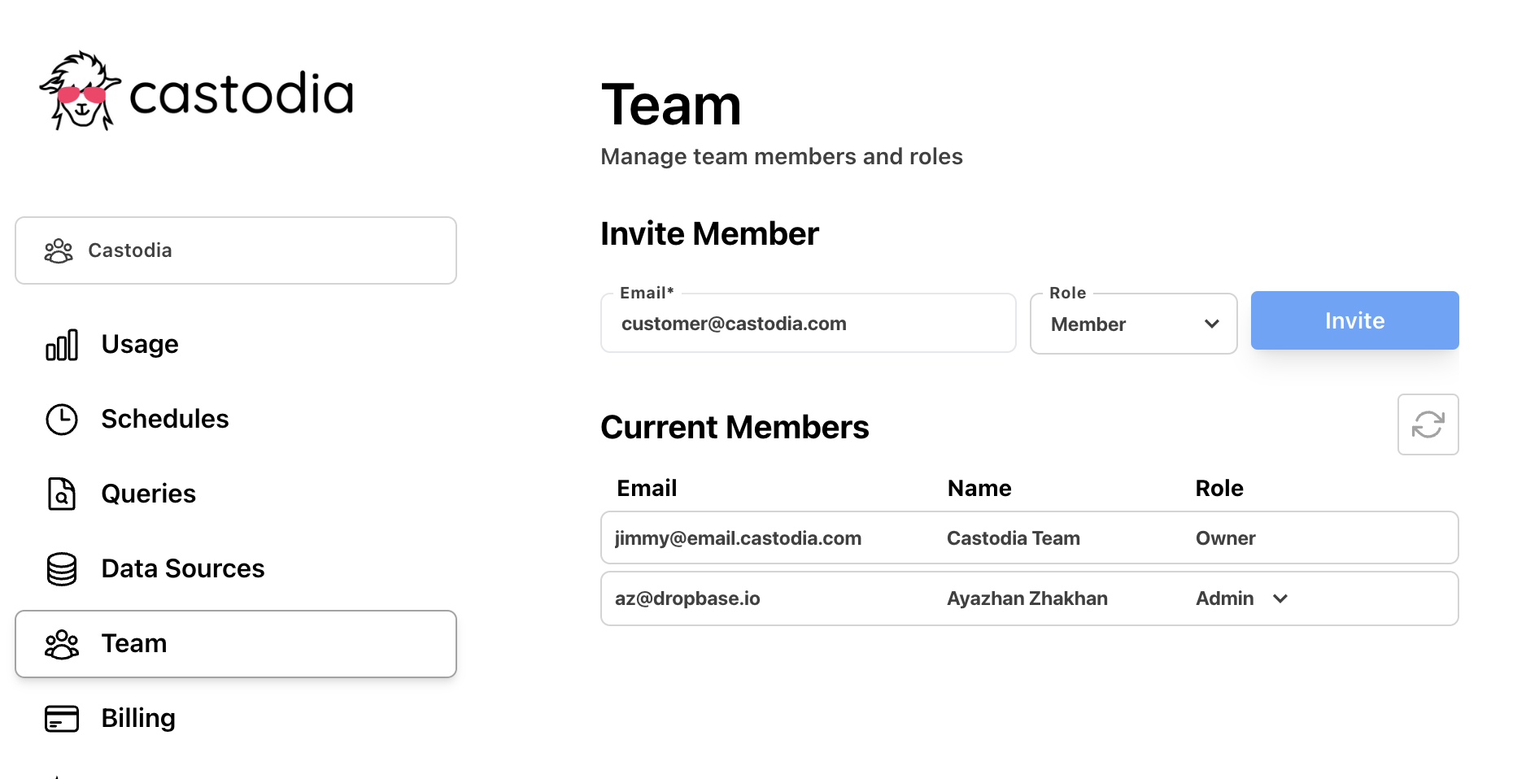
Task: Go to the Schedules page
Action: pyautogui.click(x=165, y=419)
